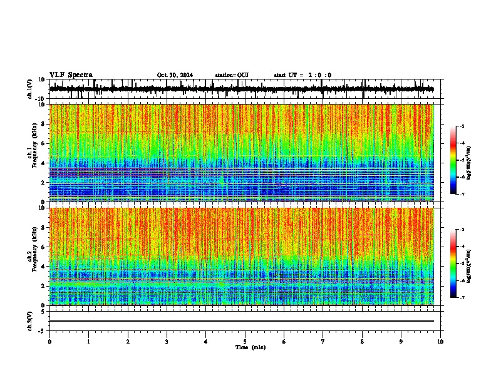Click time axis tick label "6"

coord(284,342)
